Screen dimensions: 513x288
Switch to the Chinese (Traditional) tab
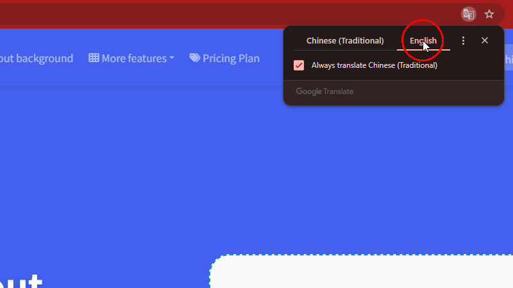click(x=345, y=40)
